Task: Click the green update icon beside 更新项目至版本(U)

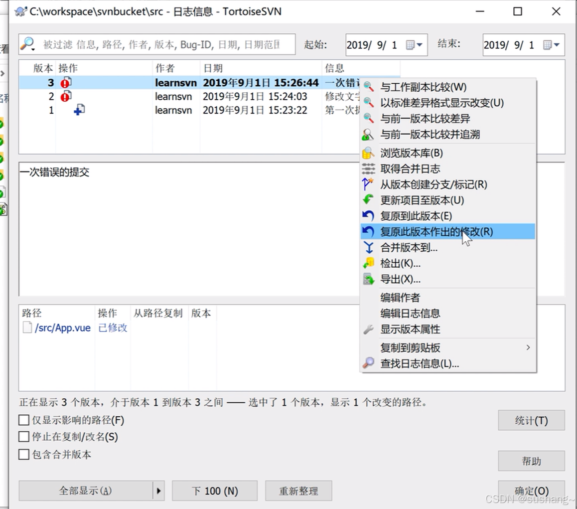Action: (368, 200)
